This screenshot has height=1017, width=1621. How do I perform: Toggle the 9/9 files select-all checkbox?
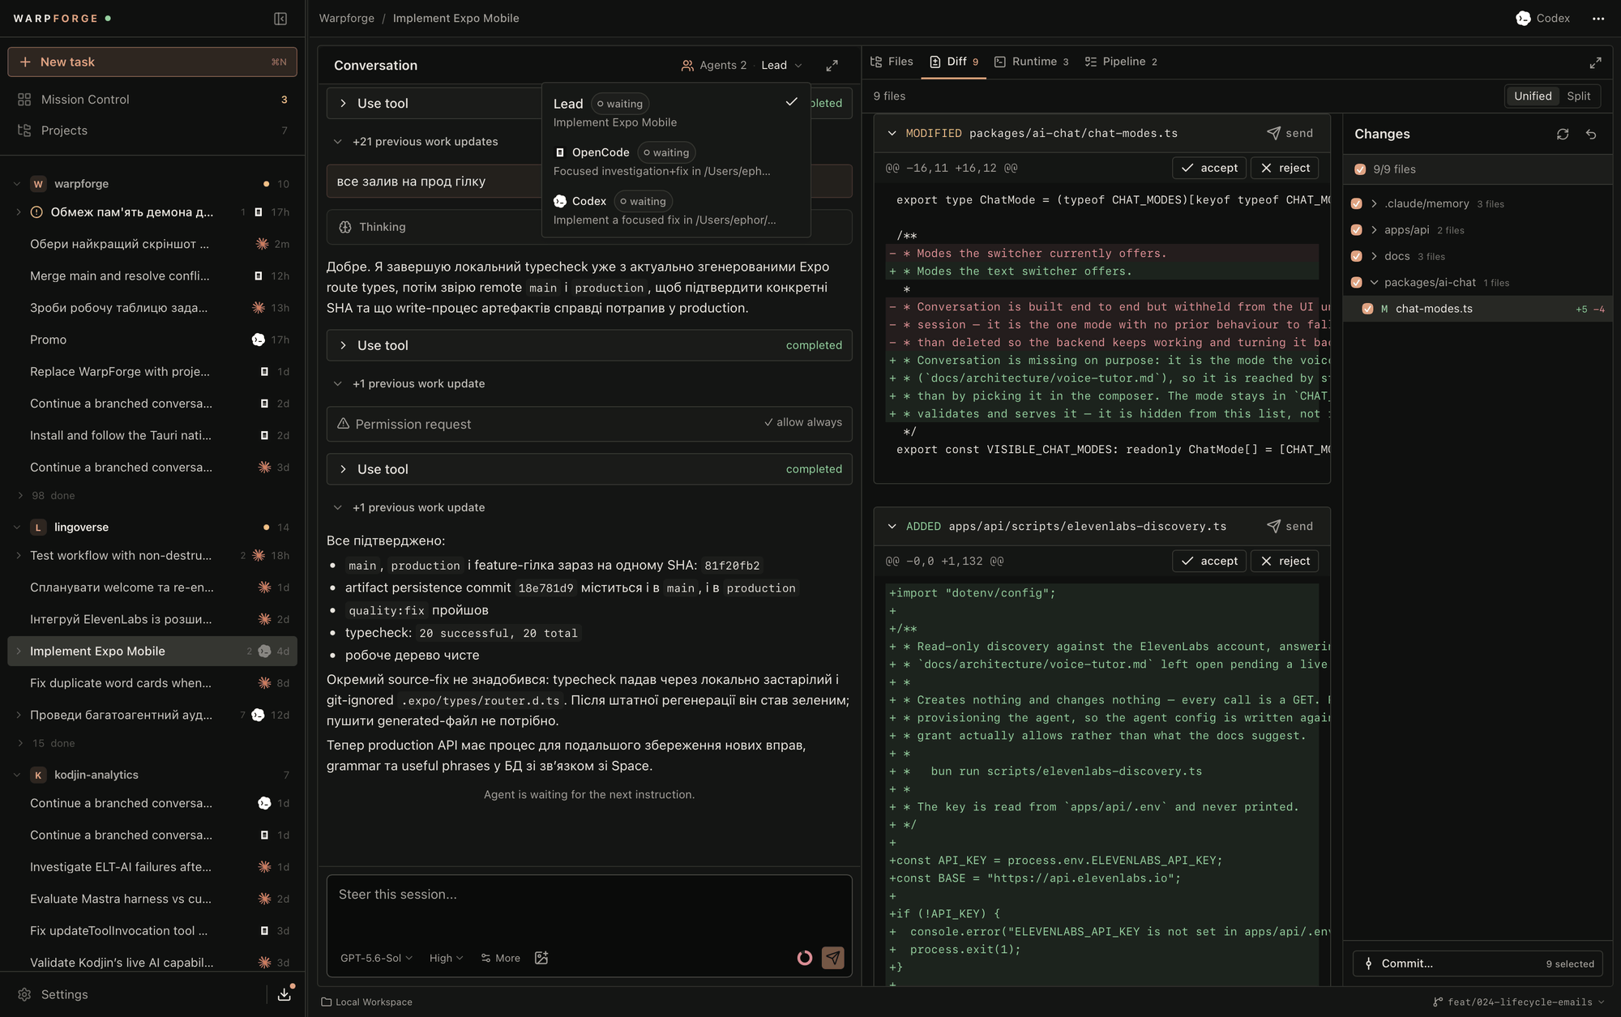(x=1360, y=169)
